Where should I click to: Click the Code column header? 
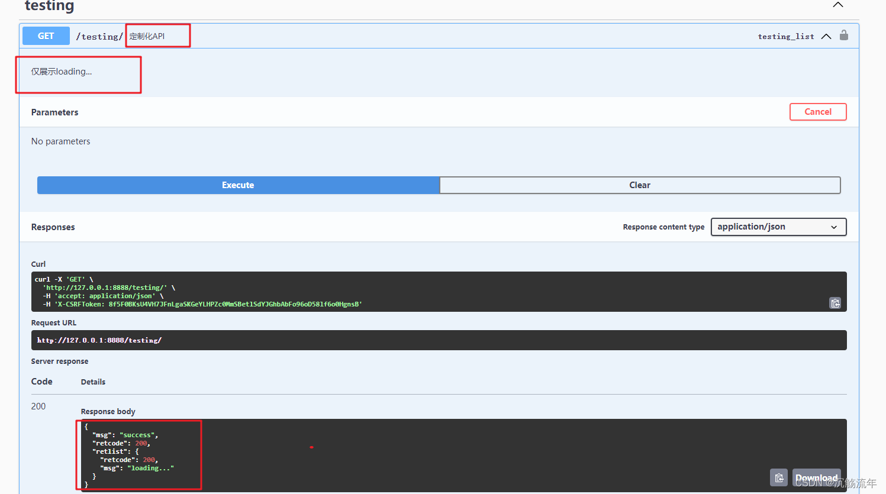click(42, 382)
